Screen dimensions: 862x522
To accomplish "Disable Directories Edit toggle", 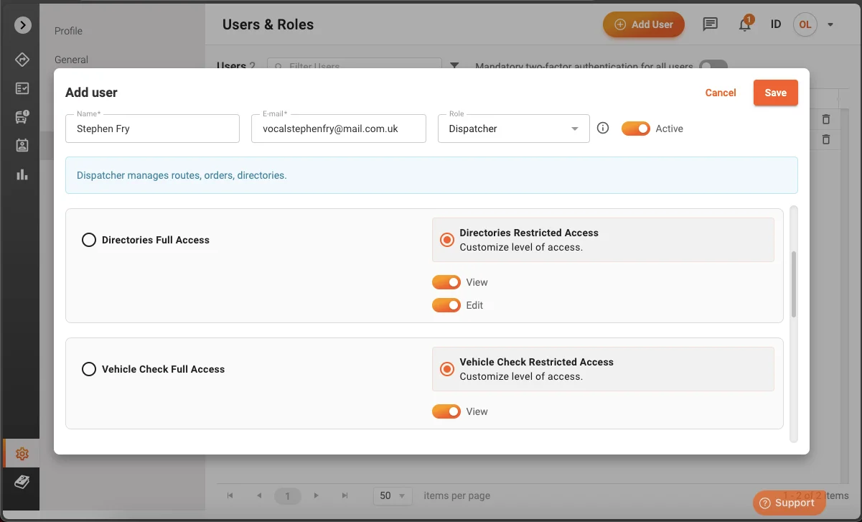I will click(x=446, y=305).
